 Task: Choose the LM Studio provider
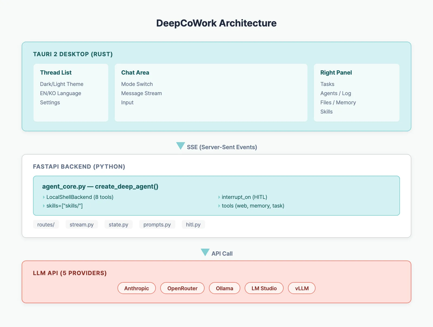tap(264, 288)
